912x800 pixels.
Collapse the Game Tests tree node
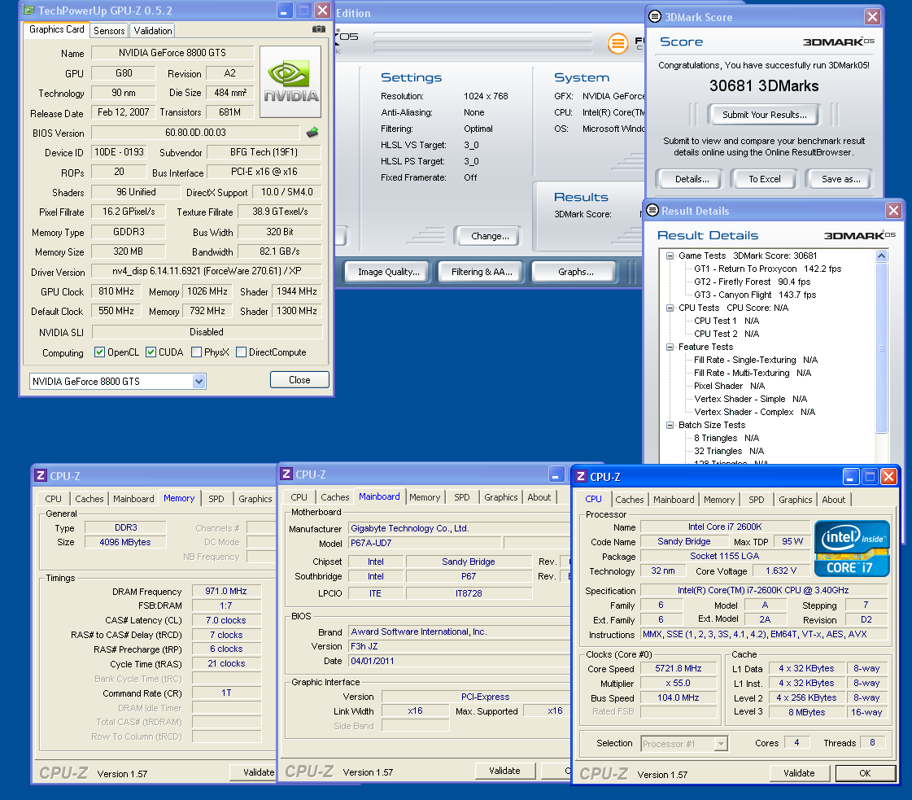[670, 256]
